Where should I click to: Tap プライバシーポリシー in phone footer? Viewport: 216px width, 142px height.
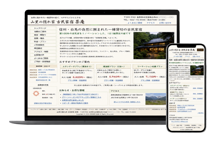pos(179,128)
